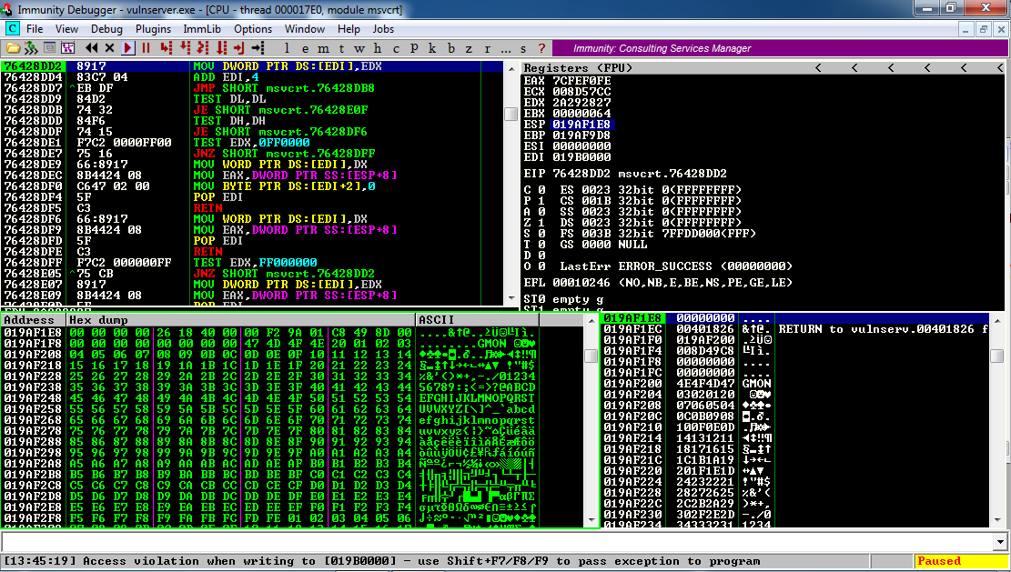This screenshot has width=1011, height=572.
Task: Open Executable modules with 'e' button
Action: point(305,48)
